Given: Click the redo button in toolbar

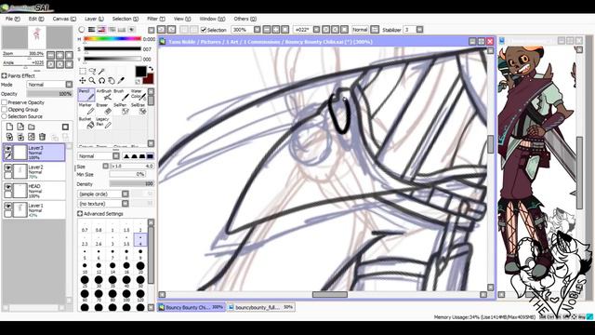Looking at the screenshot, I should click(171, 30).
